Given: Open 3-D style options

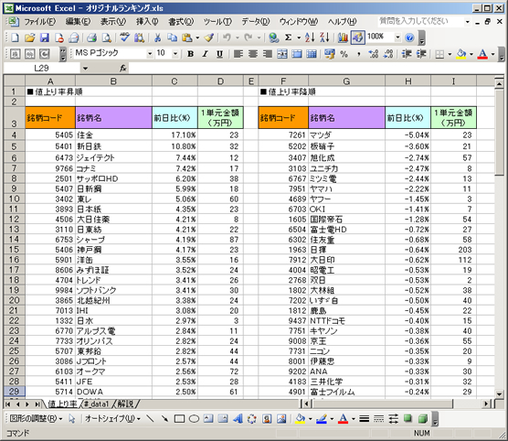Looking at the screenshot, I should [423, 419].
